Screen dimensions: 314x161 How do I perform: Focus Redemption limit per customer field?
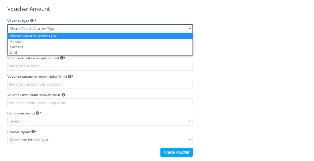100,84
